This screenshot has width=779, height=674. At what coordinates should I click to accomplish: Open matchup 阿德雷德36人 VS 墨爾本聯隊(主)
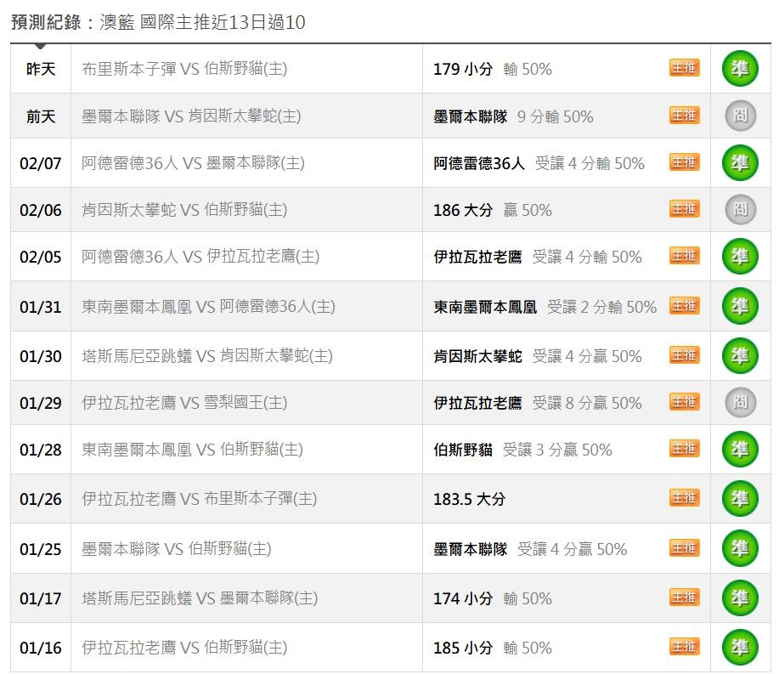[x=193, y=163]
